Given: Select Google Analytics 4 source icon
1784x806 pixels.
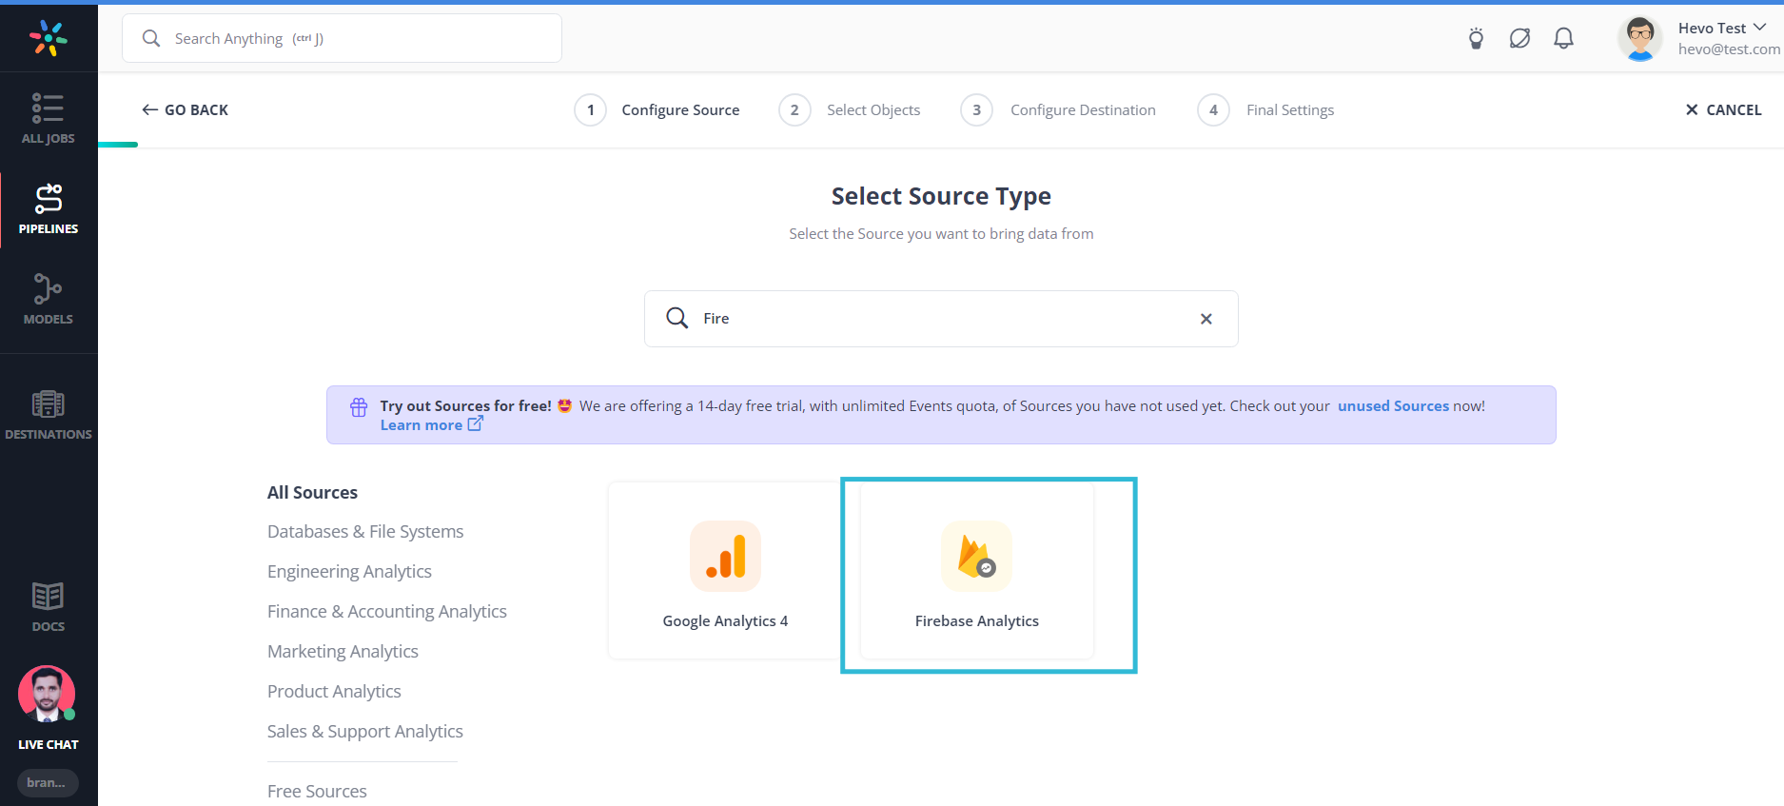Looking at the screenshot, I should [725, 556].
